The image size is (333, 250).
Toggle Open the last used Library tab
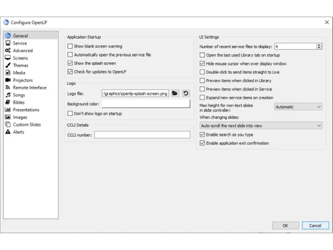pyautogui.click(x=202, y=55)
